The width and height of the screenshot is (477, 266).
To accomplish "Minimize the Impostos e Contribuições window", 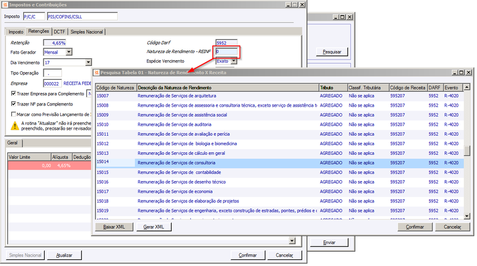I will click(289, 5).
